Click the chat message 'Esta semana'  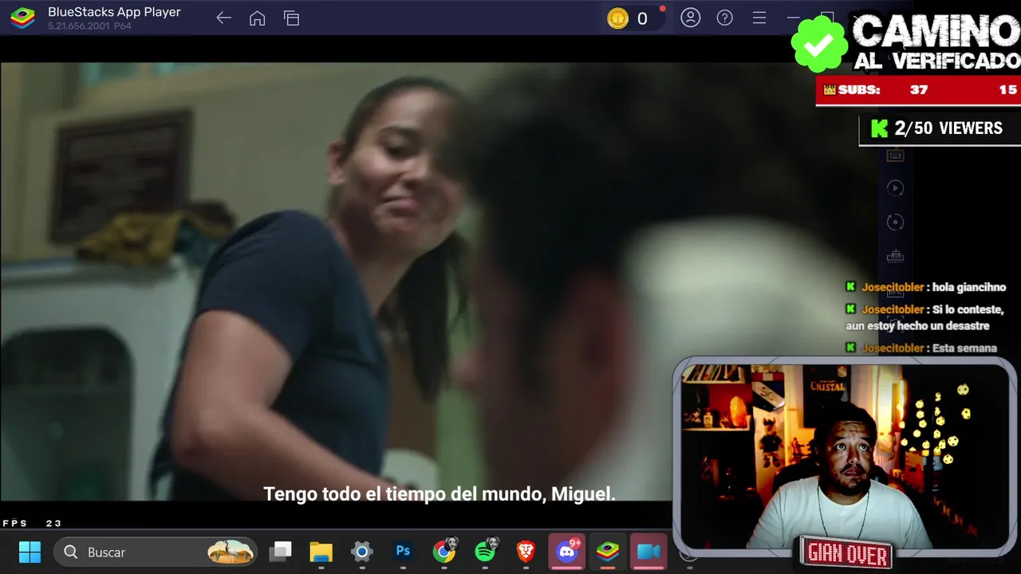coord(964,348)
